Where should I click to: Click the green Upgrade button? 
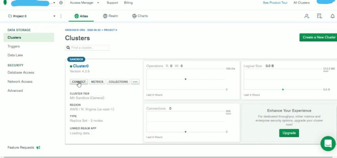(289, 133)
